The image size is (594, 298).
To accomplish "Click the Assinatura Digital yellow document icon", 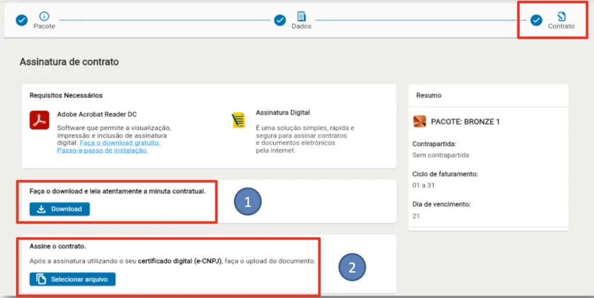I will 238,120.
